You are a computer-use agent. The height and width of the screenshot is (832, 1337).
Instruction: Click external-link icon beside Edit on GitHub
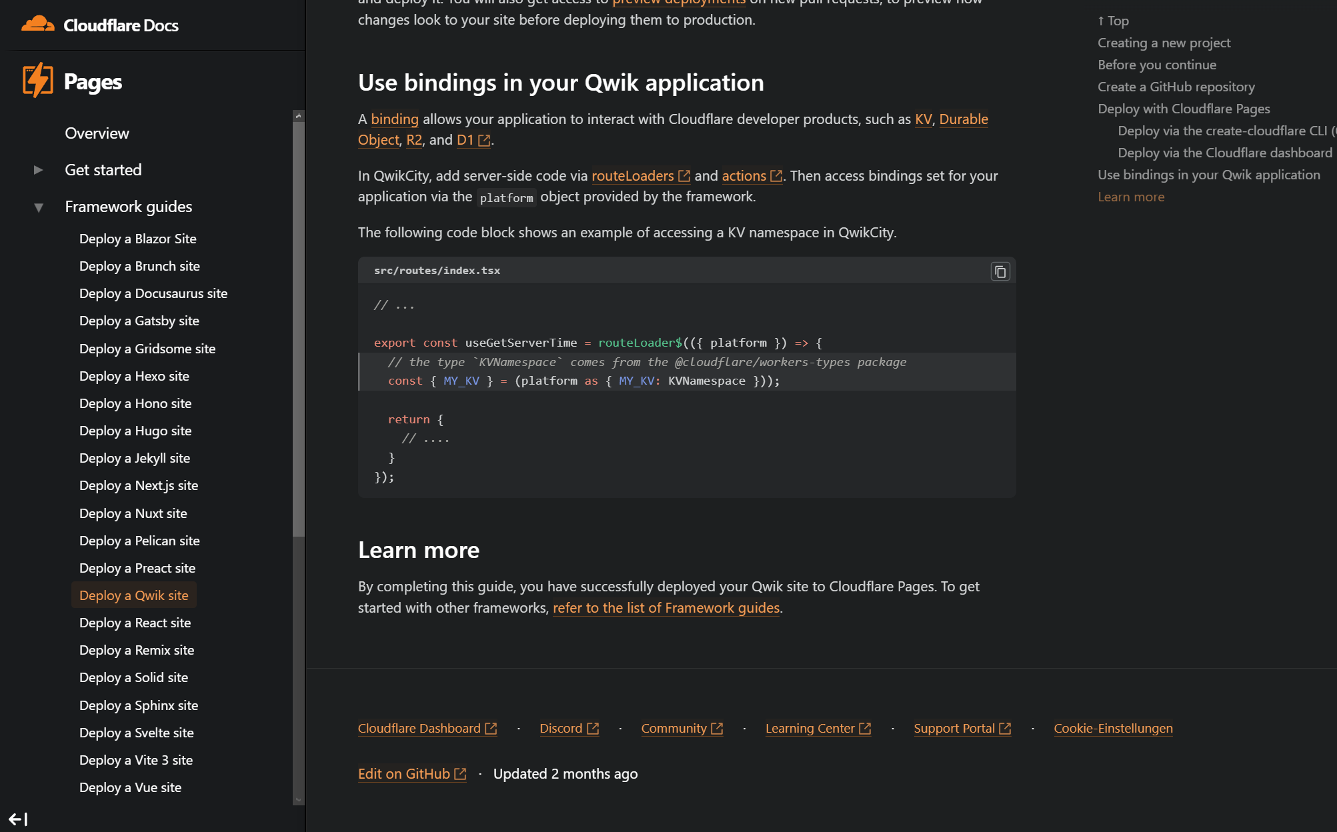click(x=460, y=774)
